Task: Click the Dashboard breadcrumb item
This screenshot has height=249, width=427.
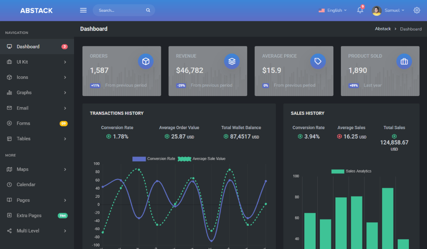Action: tap(411, 29)
